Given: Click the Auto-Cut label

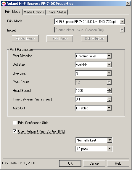Looking at the screenshot, I should (x=19, y=108).
